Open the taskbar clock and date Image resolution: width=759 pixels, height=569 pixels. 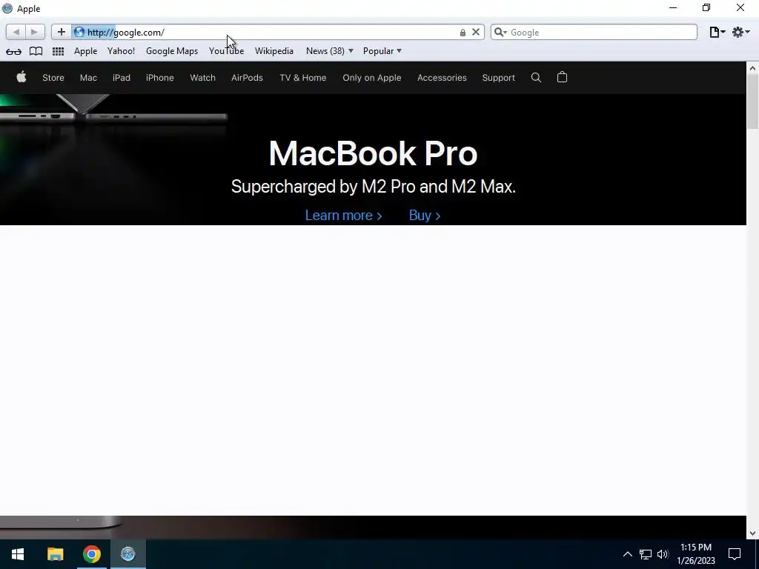696,554
